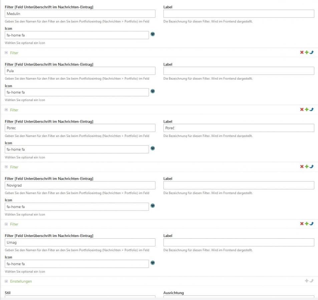Click the red delete X for the Pula filter
Image resolution: width=318 pixels, height=300 pixels.
tap(302, 53)
